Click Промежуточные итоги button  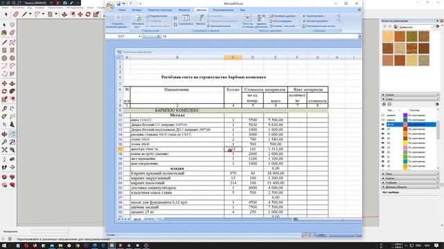pyautogui.click(x=318, y=26)
